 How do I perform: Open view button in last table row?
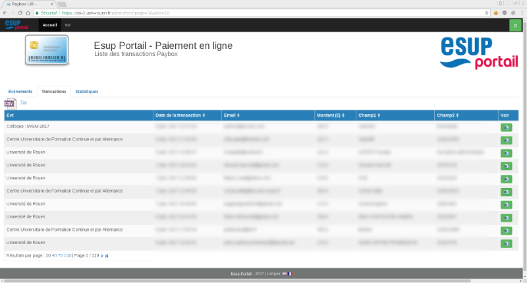(x=506, y=243)
